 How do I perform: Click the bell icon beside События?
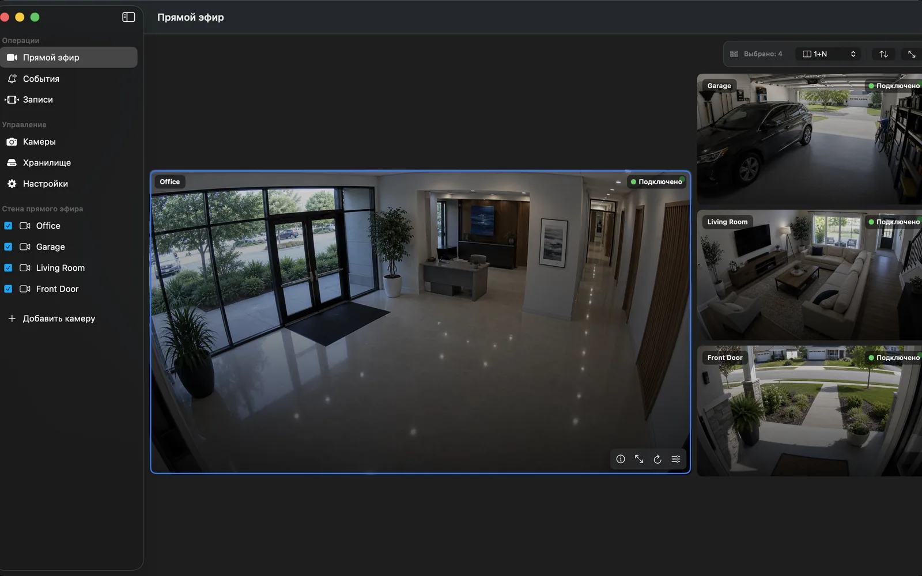[x=12, y=79]
